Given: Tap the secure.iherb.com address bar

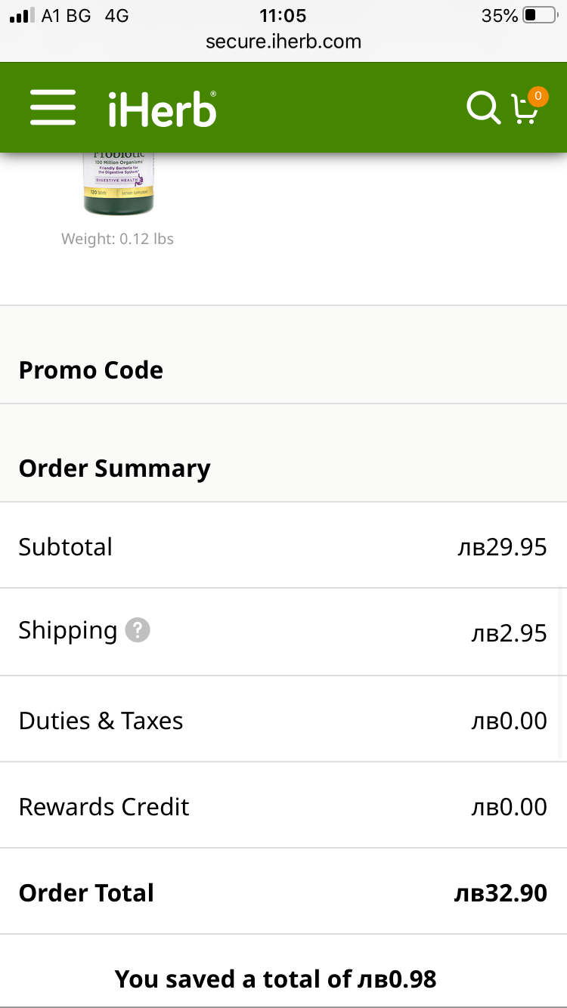Looking at the screenshot, I should 283,41.
